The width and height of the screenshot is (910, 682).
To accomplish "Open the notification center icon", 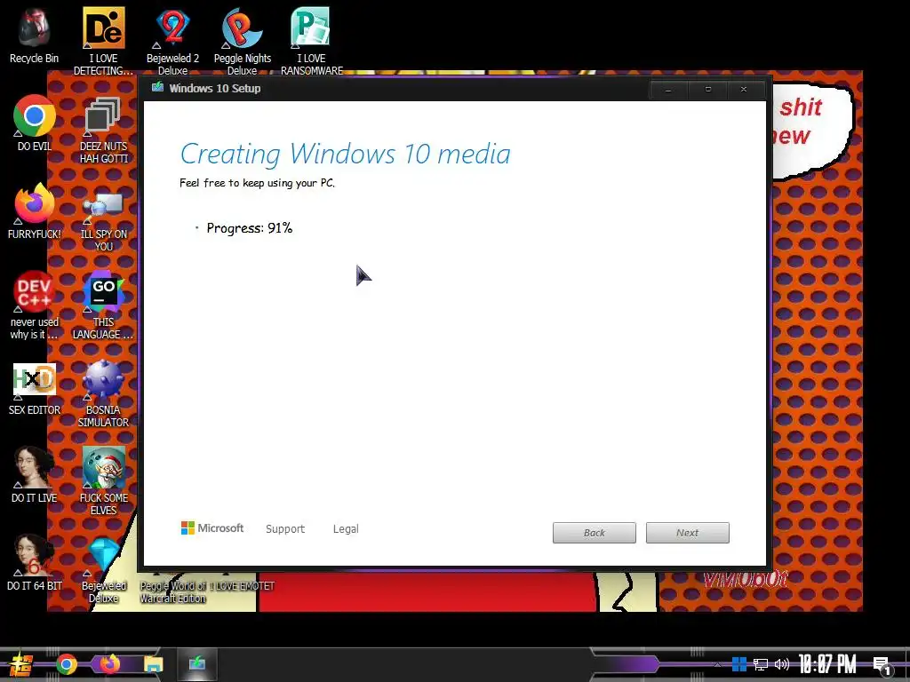I will (883, 666).
